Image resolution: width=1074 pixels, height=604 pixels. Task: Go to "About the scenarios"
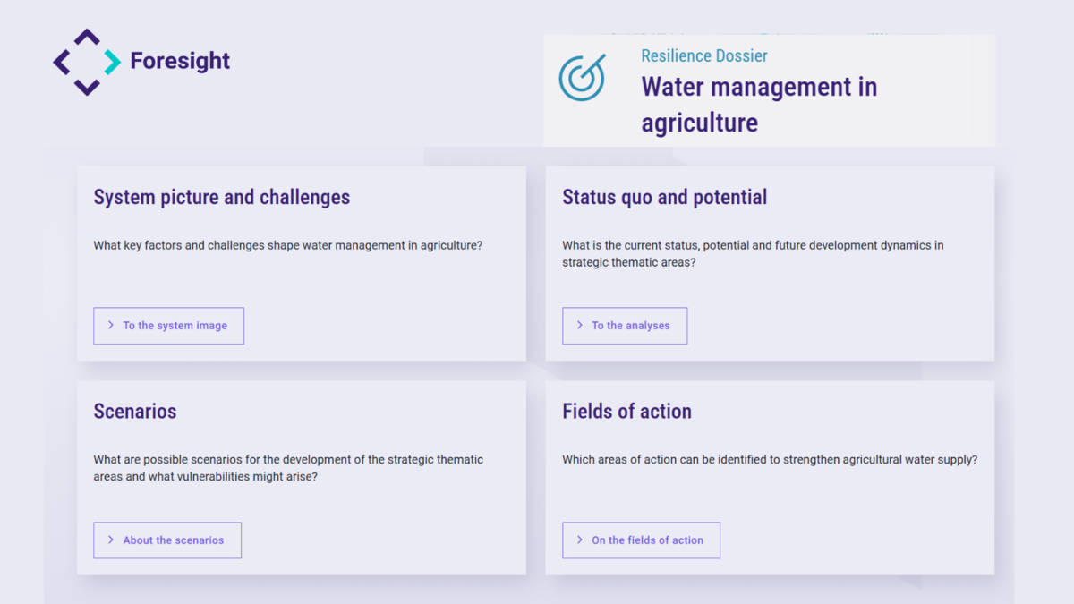167,540
